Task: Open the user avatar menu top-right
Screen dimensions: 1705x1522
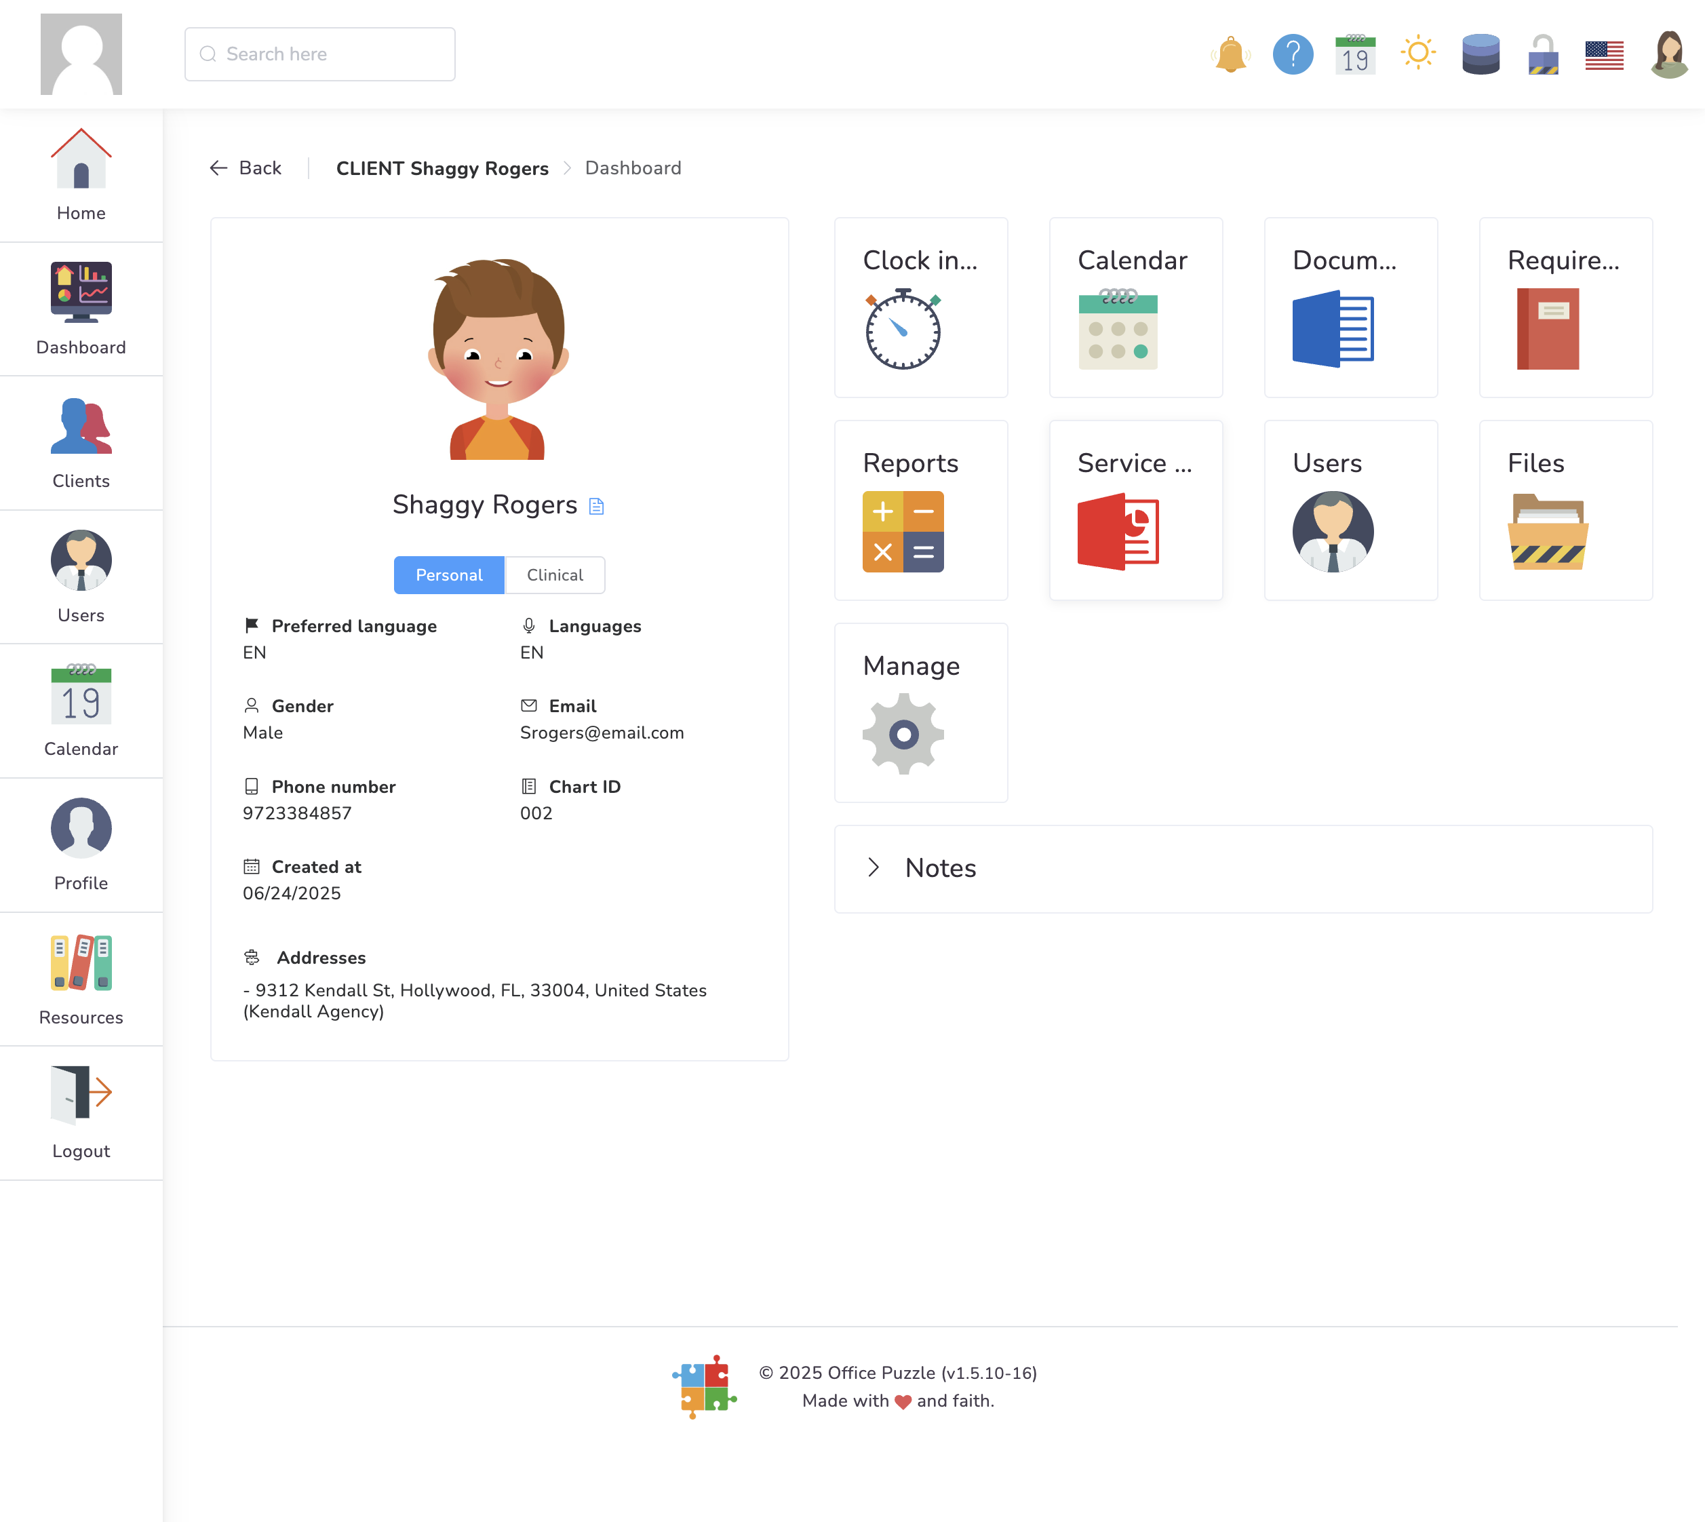Action: tap(1668, 55)
